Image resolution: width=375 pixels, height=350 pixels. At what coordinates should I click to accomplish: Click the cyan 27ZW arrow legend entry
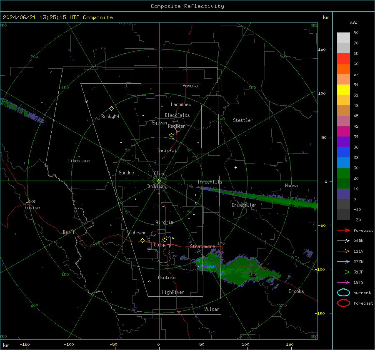[x=343, y=261]
